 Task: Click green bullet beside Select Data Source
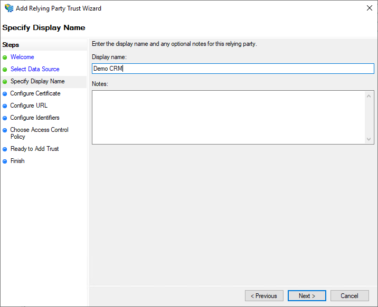5,70
